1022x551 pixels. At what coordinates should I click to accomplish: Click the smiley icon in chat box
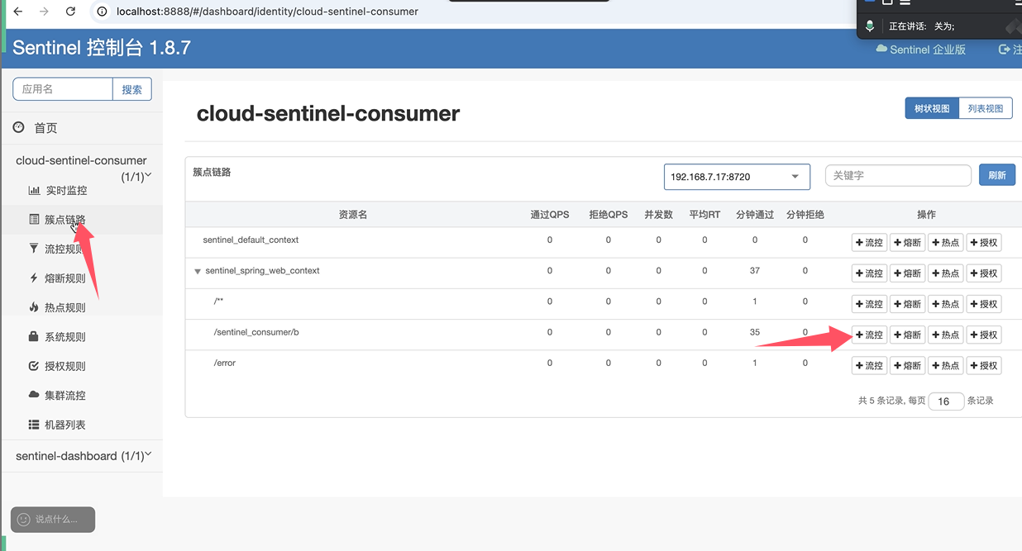[x=23, y=520]
